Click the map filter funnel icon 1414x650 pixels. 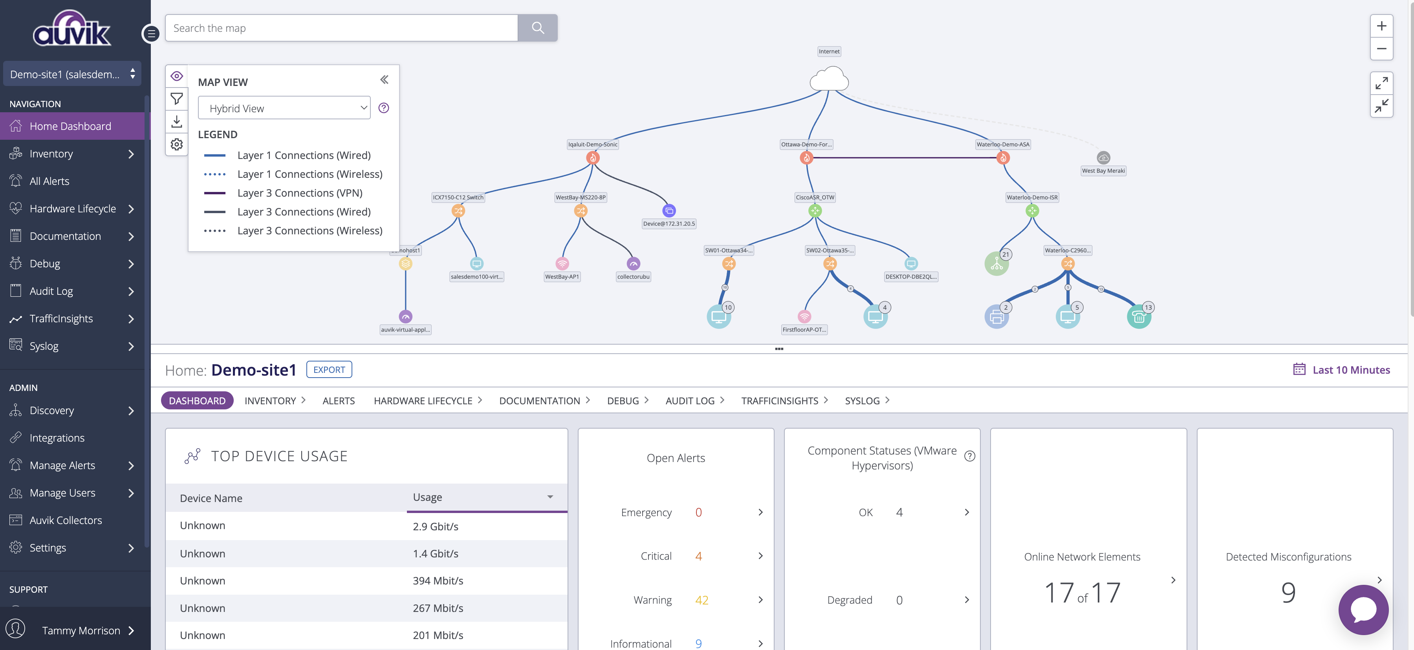pyautogui.click(x=176, y=99)
